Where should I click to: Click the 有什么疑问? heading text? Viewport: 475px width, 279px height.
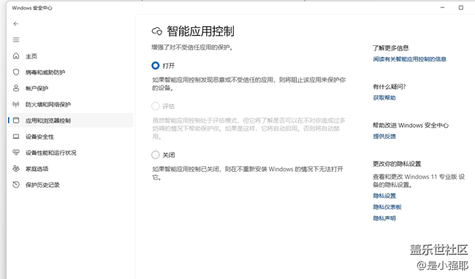point(389,87)
